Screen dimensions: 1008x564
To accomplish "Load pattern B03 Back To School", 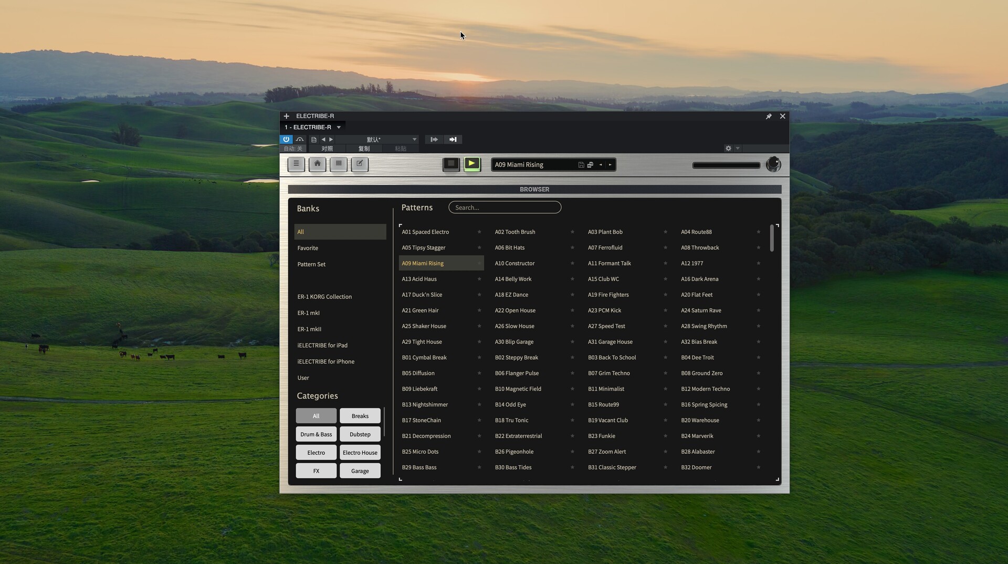I will pyautogui.click(x=612, y=358).
